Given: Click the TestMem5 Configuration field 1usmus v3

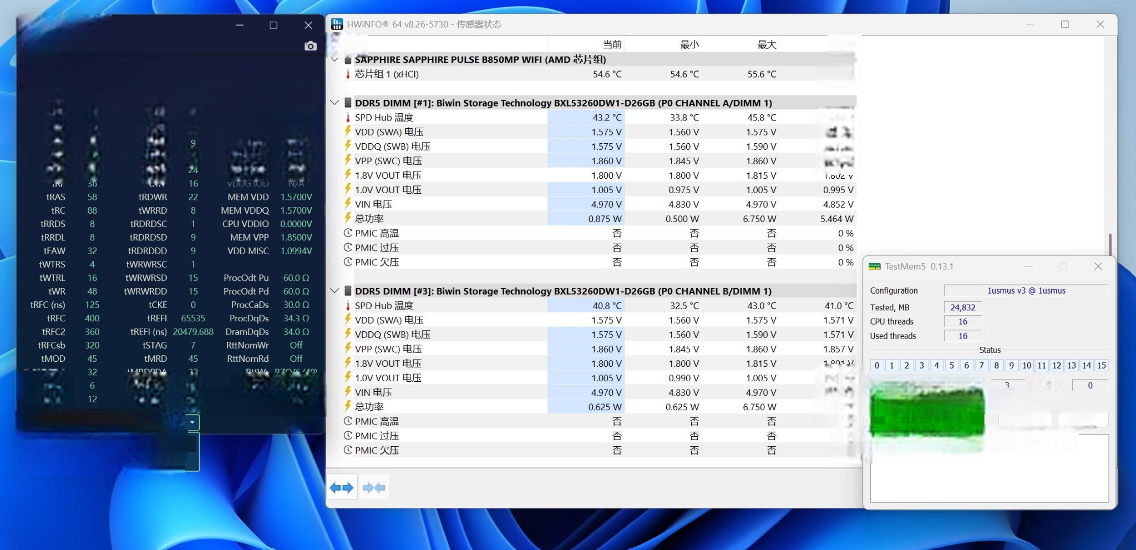Looking at the screenshot, I should 1026,291.
